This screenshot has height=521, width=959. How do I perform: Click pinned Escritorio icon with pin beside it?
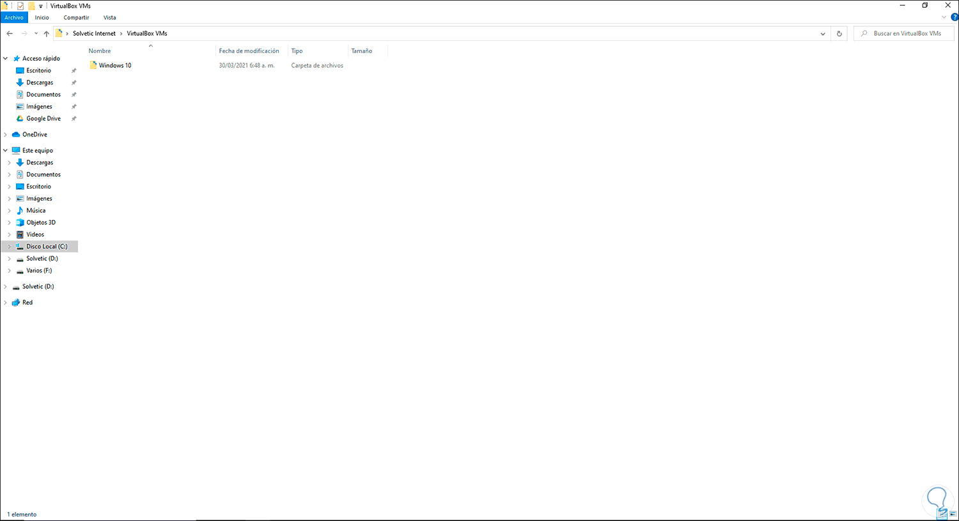coord(20,70)
